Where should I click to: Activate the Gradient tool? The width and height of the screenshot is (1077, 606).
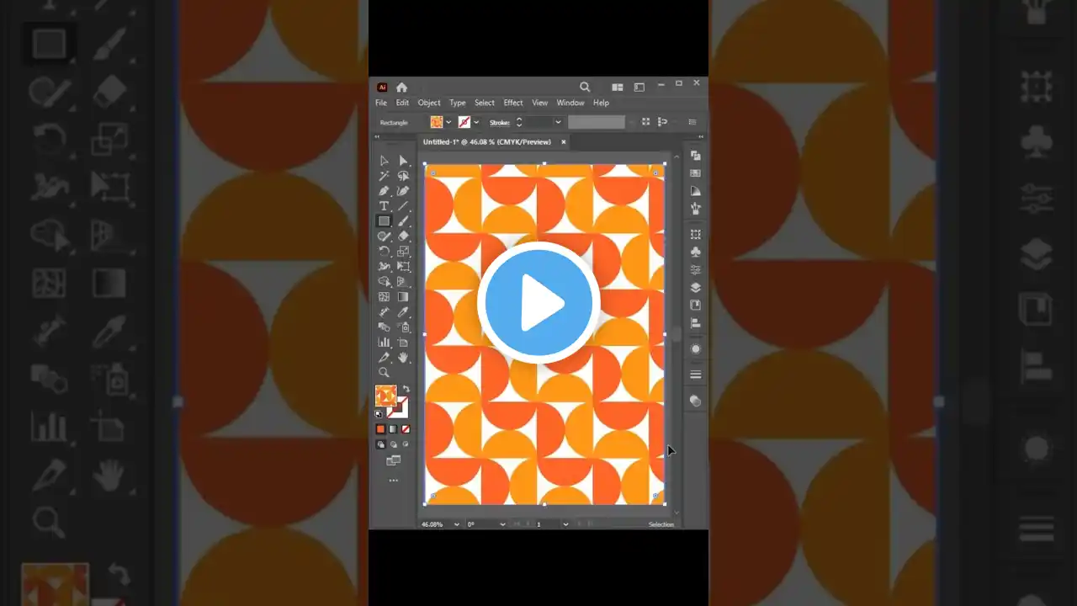click(x=403, y=297)
